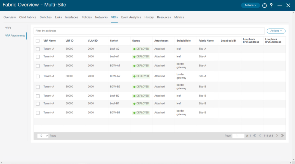
Task: Jump to last page using double-right arrows
Action: click(x=282, y=136)
